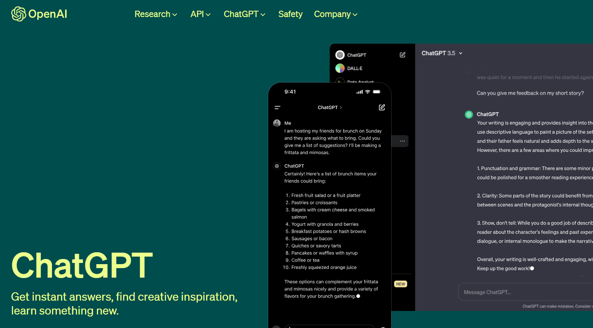Screen dimensions: 593x328
Task: Open ChatGPT 3.5 model selector
Action: 442,53
